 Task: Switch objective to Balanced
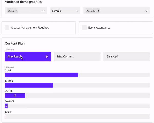tap(126, 56)
